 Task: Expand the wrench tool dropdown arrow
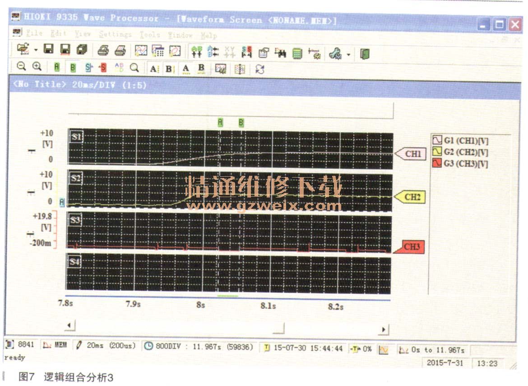point(348,54)
